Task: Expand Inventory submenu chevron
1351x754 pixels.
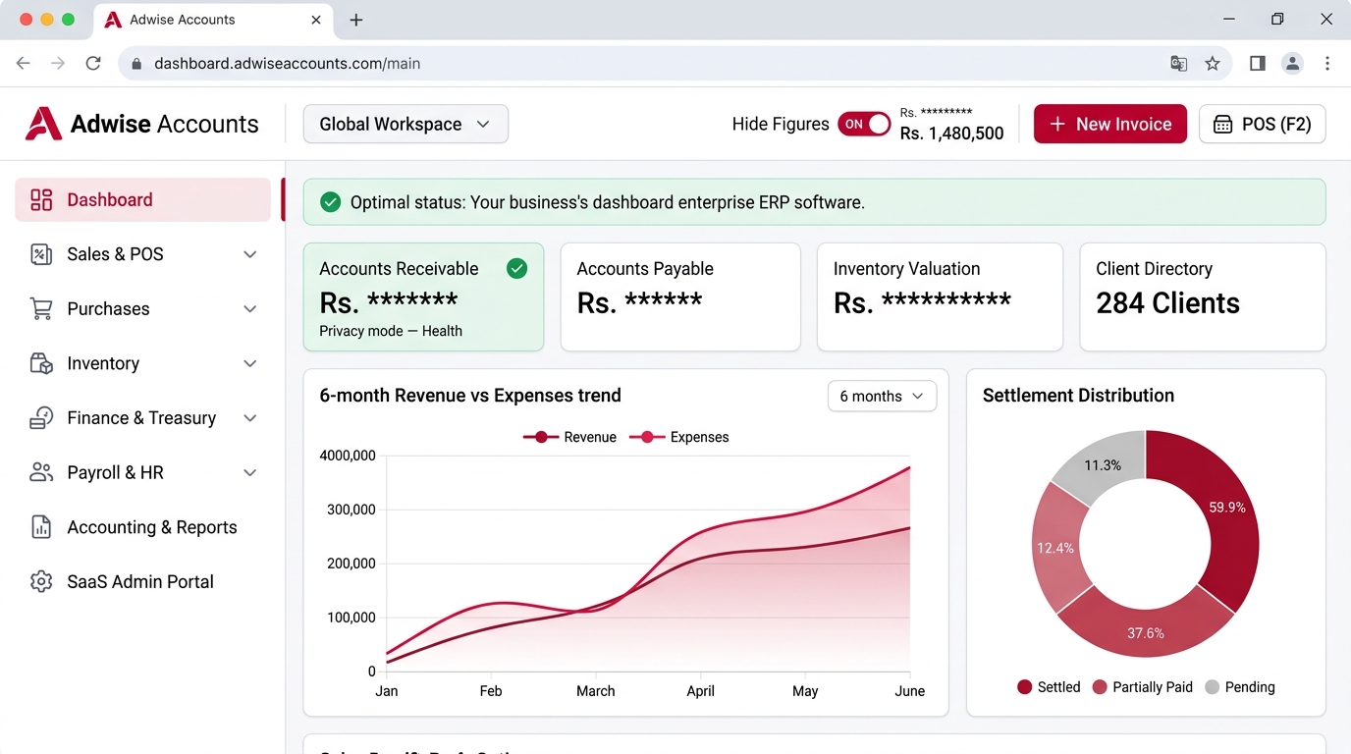Action: (x=250, y=363)
